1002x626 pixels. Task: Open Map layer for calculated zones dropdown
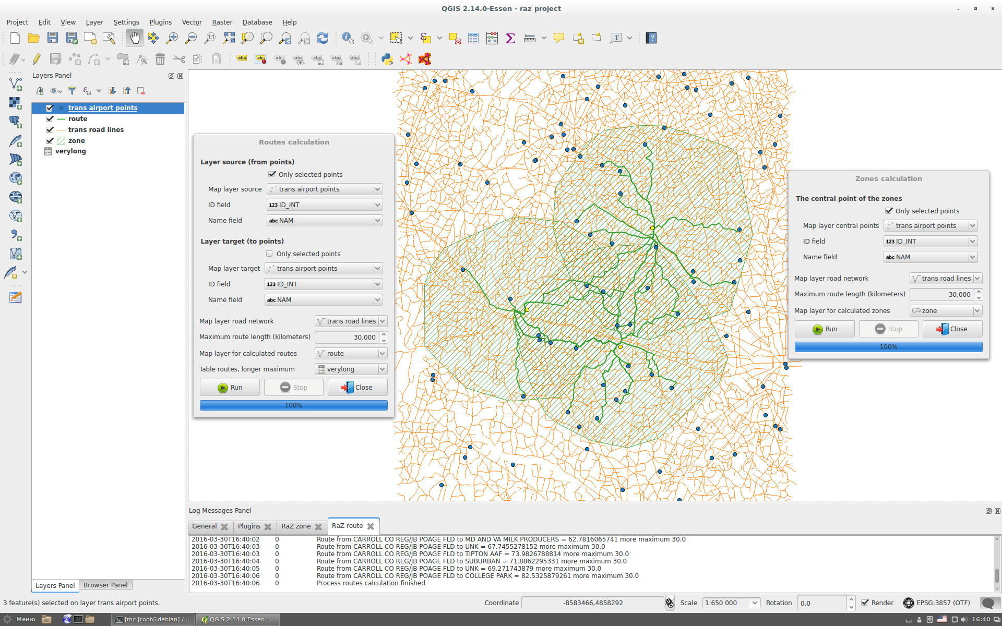[x=946, y=311]
